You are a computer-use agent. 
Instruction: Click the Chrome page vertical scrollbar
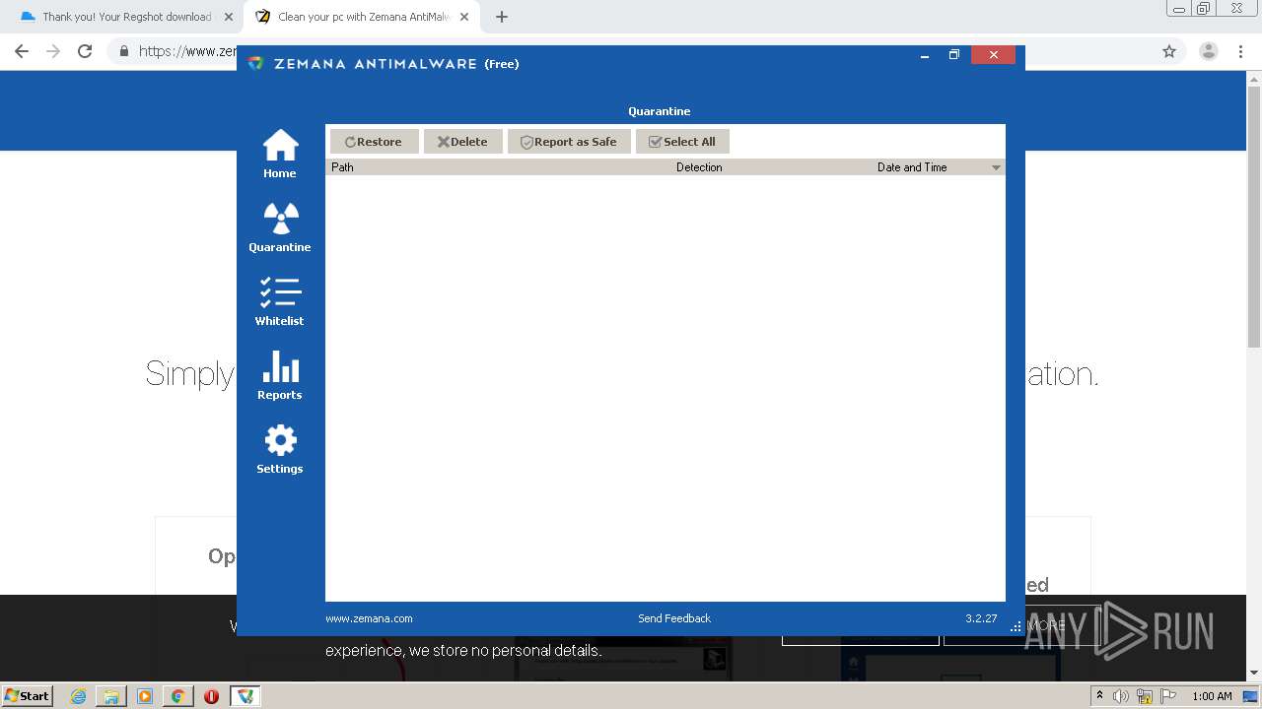coord(1254,217)
